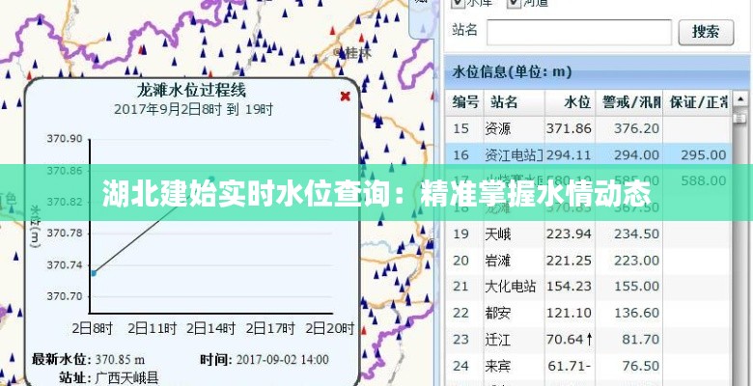This screenshot has height=386, width=753.
Task: Click water level value 121.10
Action: click(x=569, y=313)
